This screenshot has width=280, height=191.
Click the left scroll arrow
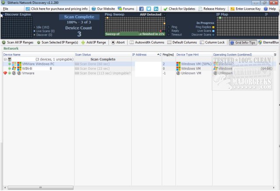tap(5, 188)
